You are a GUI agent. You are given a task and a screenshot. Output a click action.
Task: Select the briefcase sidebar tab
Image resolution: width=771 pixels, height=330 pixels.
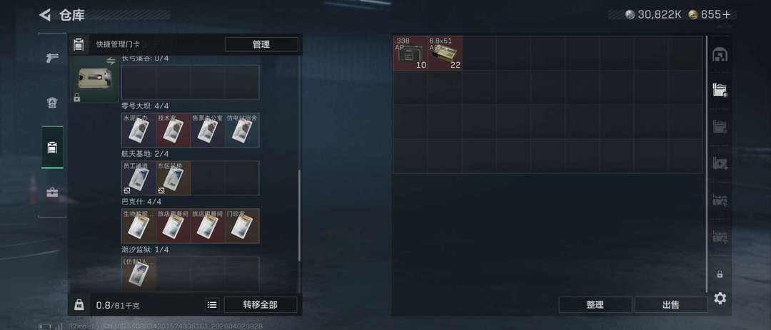52,192
